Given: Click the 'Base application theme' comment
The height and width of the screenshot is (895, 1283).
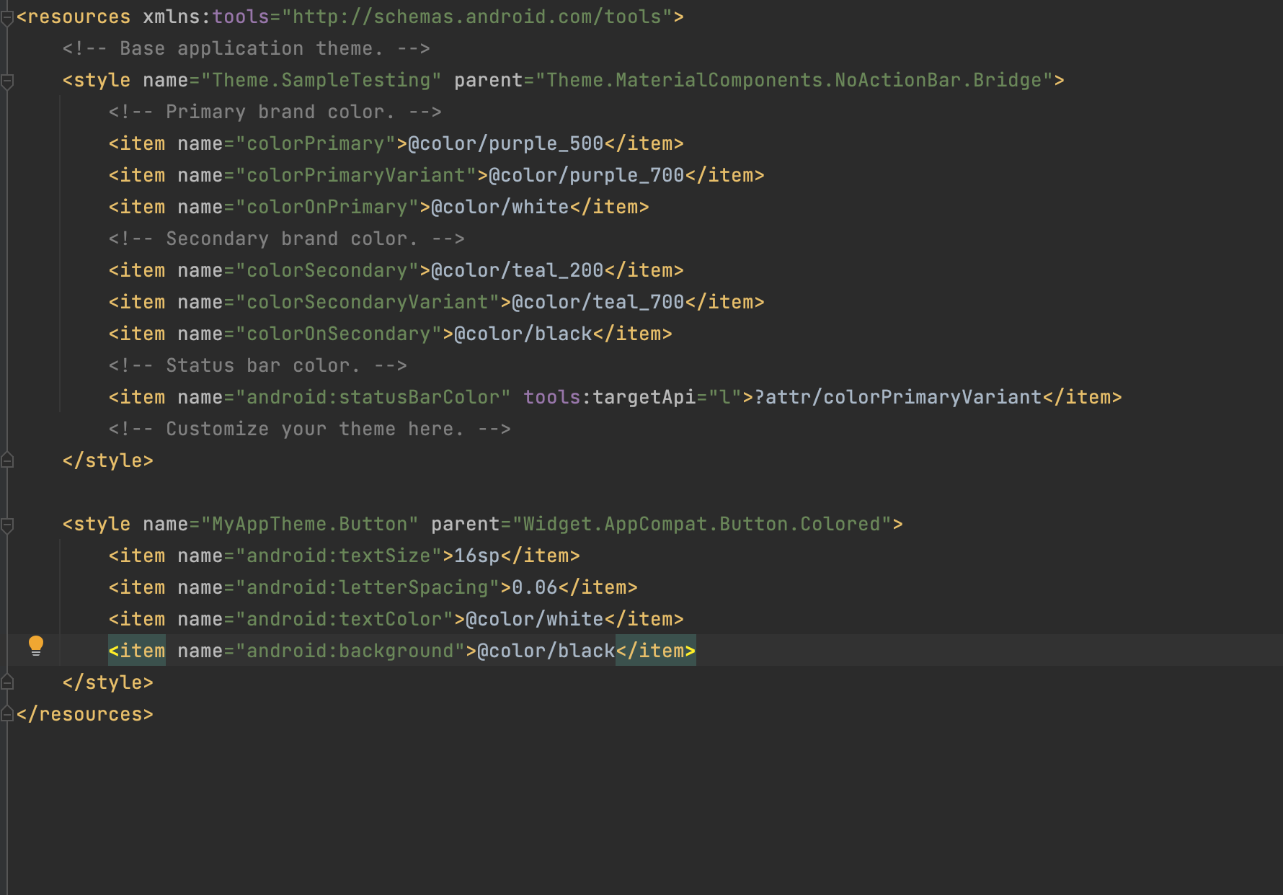Looking at the screenshot, I should coord(247,49).
